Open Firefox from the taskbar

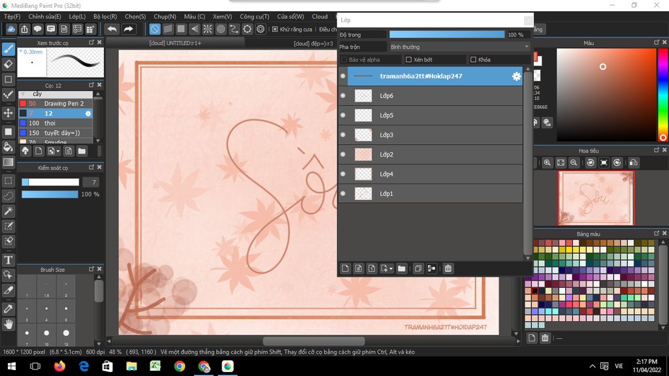[x=59, y=366]
